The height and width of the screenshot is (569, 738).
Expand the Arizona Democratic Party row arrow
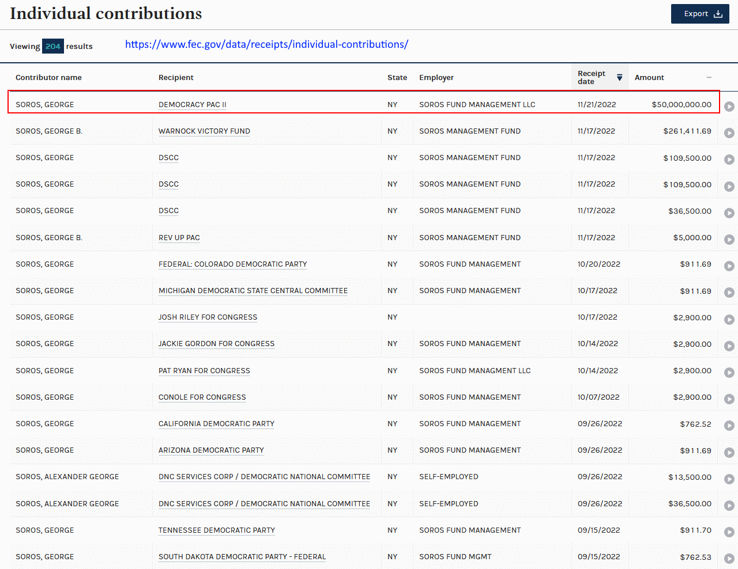tap(729, 453)
